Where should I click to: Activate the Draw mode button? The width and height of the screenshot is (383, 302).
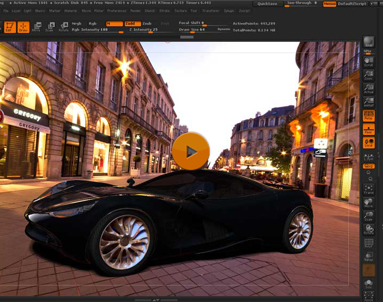[x=23, y=27]
